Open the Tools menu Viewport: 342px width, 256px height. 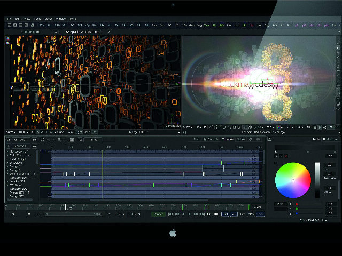[x=37, y=19]
